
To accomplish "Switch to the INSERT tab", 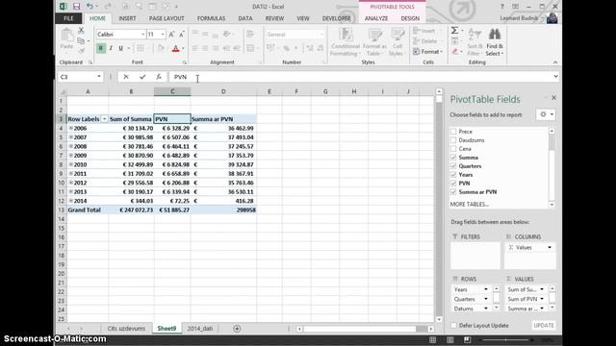I will pyautogui.click(x=127, y=18).
